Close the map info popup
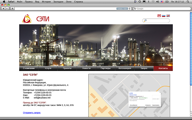 [160, 92]
